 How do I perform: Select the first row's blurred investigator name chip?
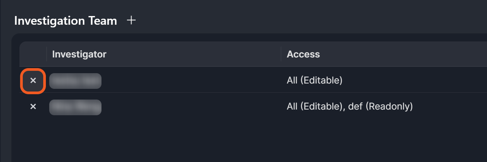click(75, 81)
